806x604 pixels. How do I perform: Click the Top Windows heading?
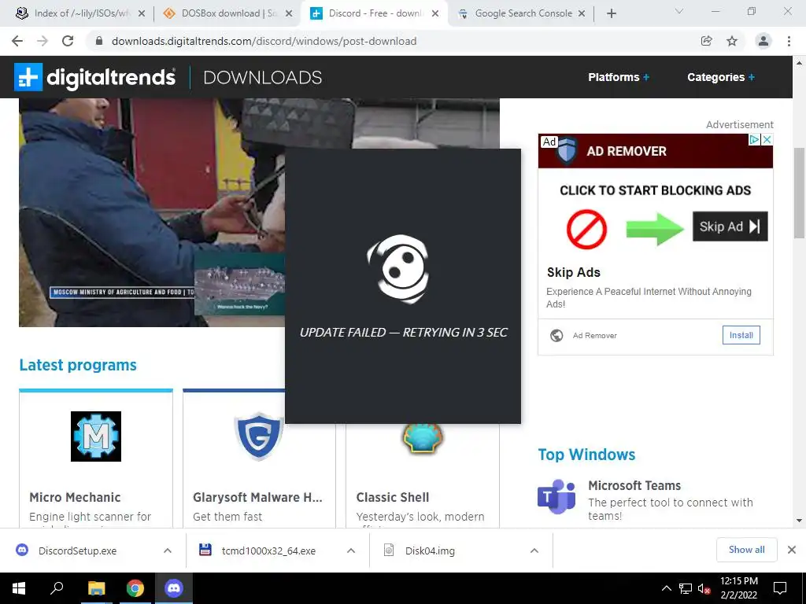[586, 455]
